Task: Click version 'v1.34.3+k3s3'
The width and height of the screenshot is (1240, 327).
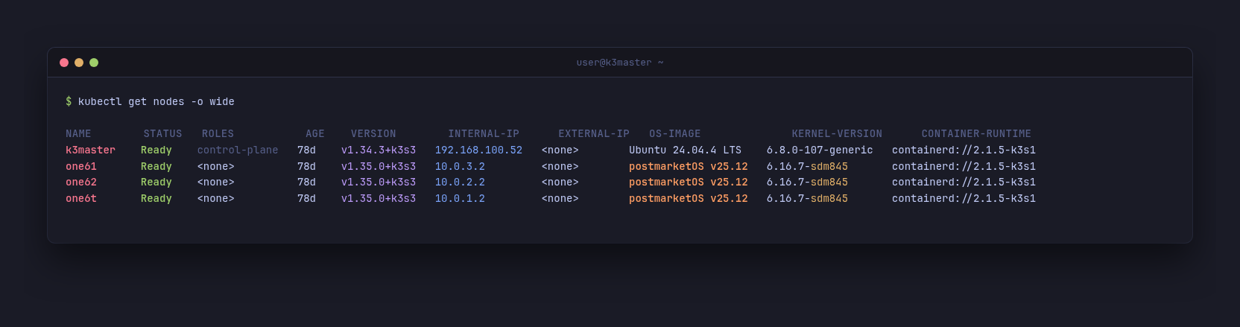Action: 379,150
